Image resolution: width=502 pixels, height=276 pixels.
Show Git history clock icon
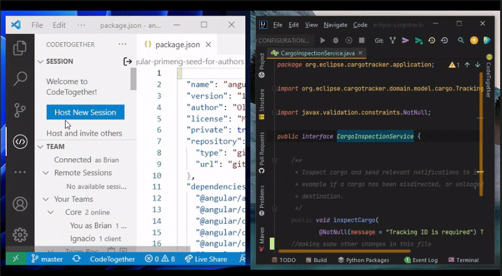click(x=431, y=40)
